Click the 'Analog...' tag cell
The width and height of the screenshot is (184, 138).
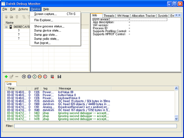tap(49, 107)
